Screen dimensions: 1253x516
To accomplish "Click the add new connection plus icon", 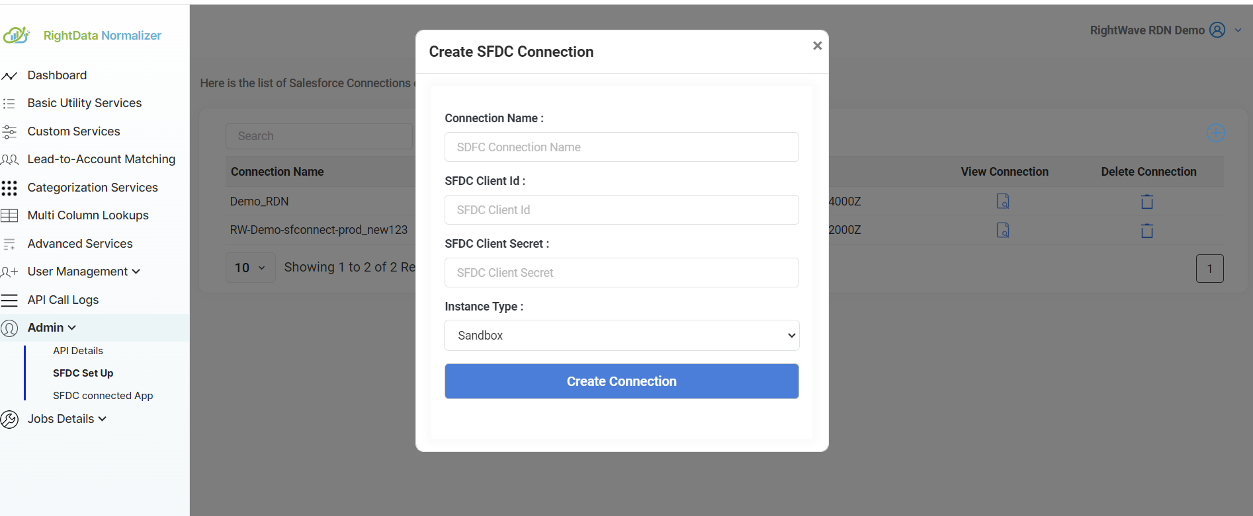I will [x=1215, y=133].
